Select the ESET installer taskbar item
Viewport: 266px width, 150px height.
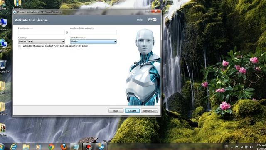click(x=76, y=147)
